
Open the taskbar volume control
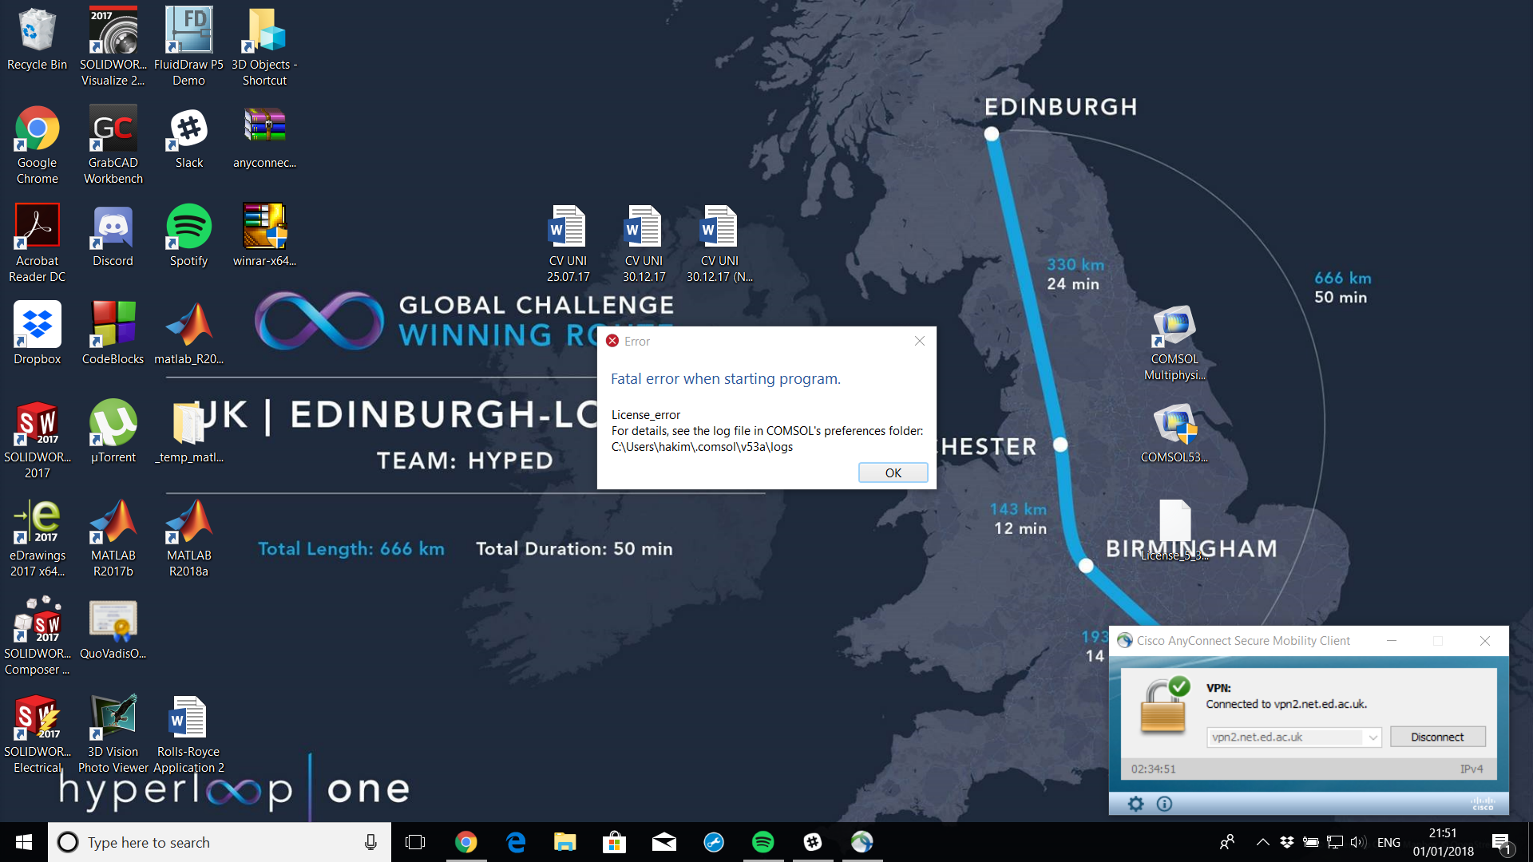tap(1357, 842)
